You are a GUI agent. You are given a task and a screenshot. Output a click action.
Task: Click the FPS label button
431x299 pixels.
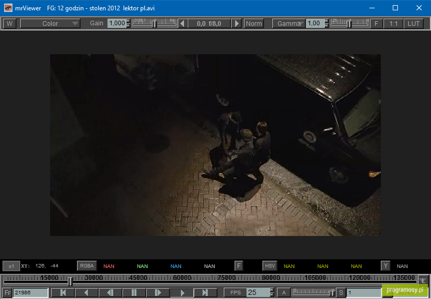[x=236, y=293]
